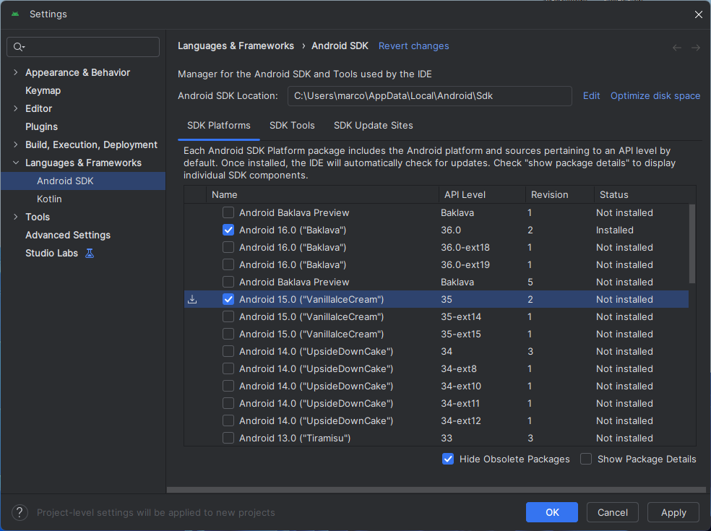This screenshot has width=711, height=531.
Task: Close the Settings dialog window
Action: click(698, 14)
